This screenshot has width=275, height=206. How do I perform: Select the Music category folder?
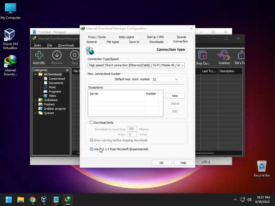[52, 87]
